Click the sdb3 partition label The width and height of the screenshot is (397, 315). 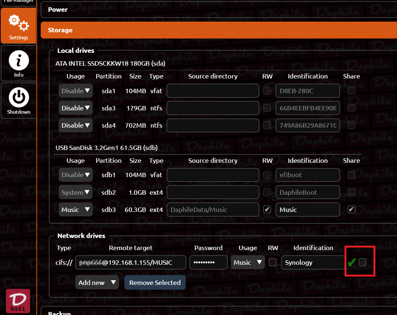pyautogui.click(x=108, y=210)
